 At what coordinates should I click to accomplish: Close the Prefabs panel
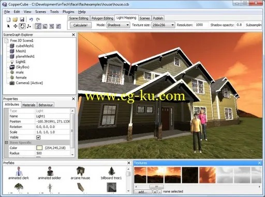[x=129, y=163]
